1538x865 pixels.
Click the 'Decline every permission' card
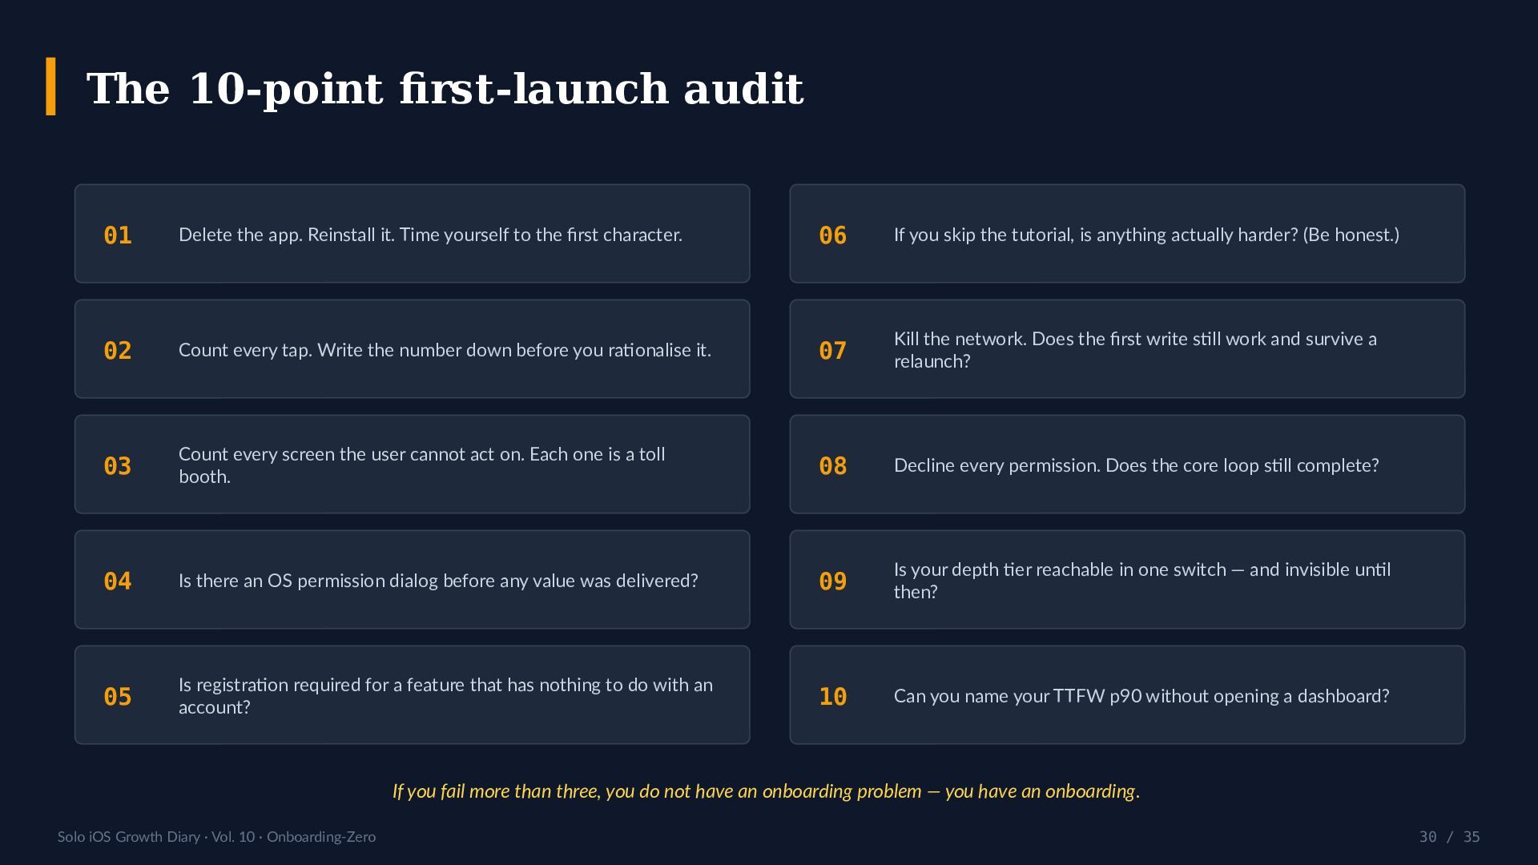click(1127, 464)
